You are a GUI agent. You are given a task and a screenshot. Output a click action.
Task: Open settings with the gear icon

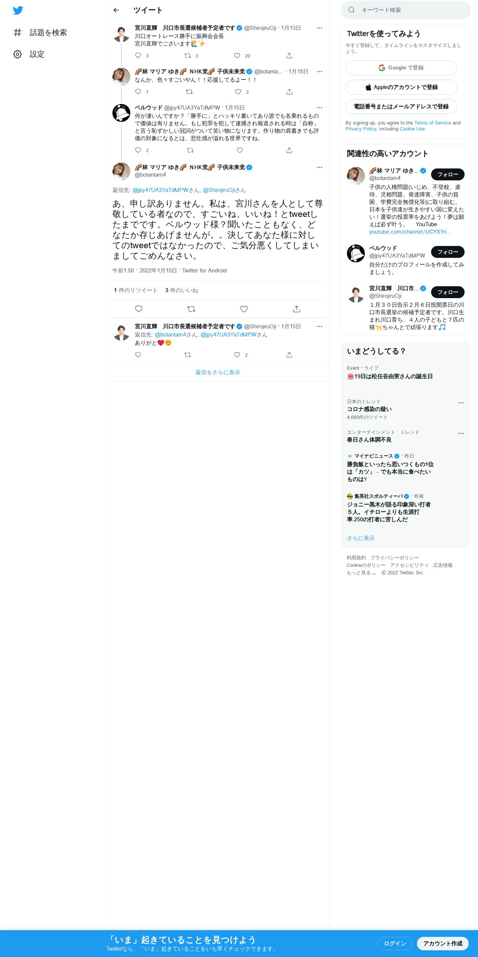[17, 54]
